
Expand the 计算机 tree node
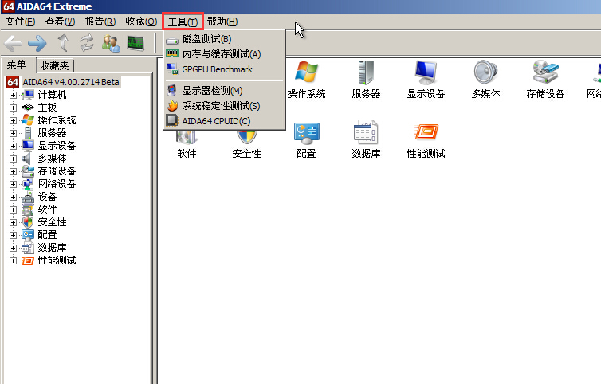click(13, 95)
